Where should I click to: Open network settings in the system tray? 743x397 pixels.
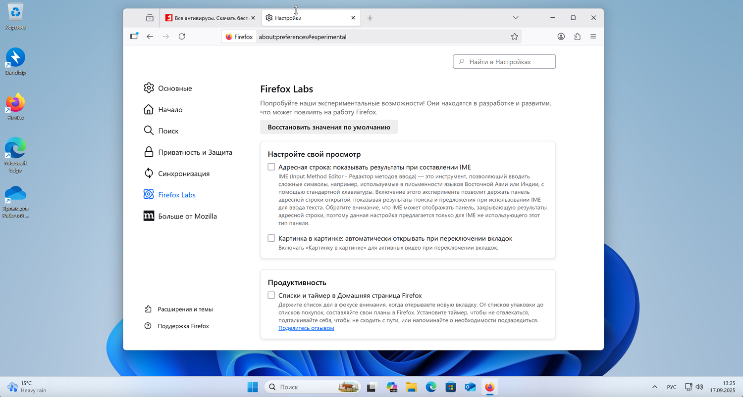(x=689, y=387)
